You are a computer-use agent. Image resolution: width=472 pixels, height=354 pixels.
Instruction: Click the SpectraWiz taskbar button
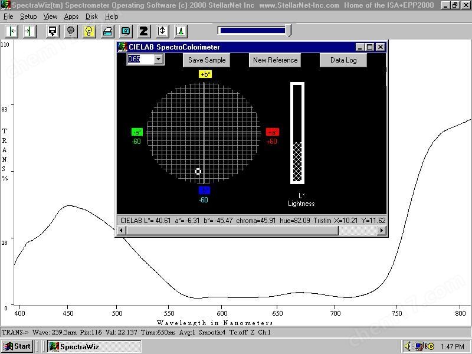(94, 346)
